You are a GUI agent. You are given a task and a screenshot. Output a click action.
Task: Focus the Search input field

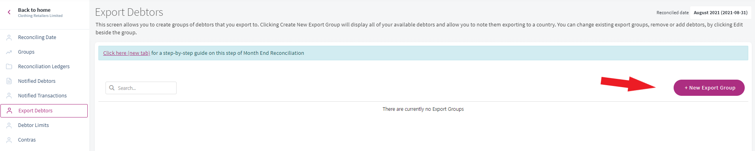(141, 88)
